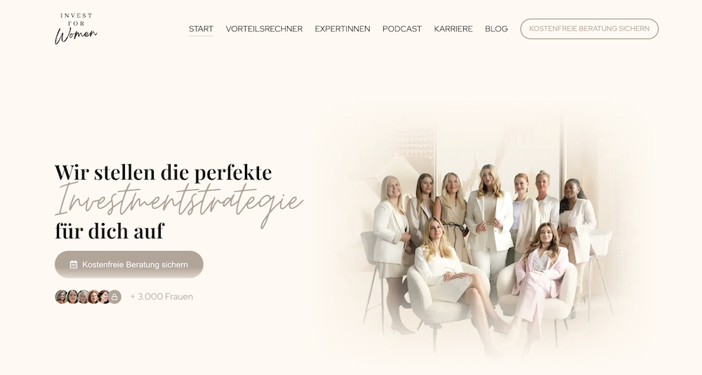Screen dimensions: 702x375
Task: Click the Invest for Women logo
Action: click(76, 29)
